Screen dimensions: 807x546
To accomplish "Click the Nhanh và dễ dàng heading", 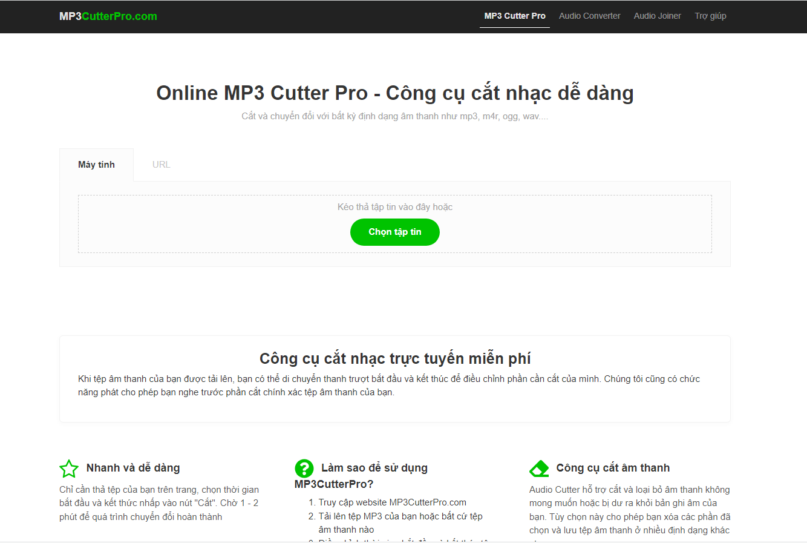I will tap(133, 468).
